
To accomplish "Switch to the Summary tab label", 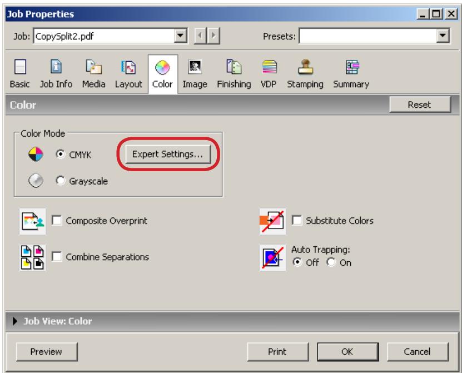I will (351, 84).
